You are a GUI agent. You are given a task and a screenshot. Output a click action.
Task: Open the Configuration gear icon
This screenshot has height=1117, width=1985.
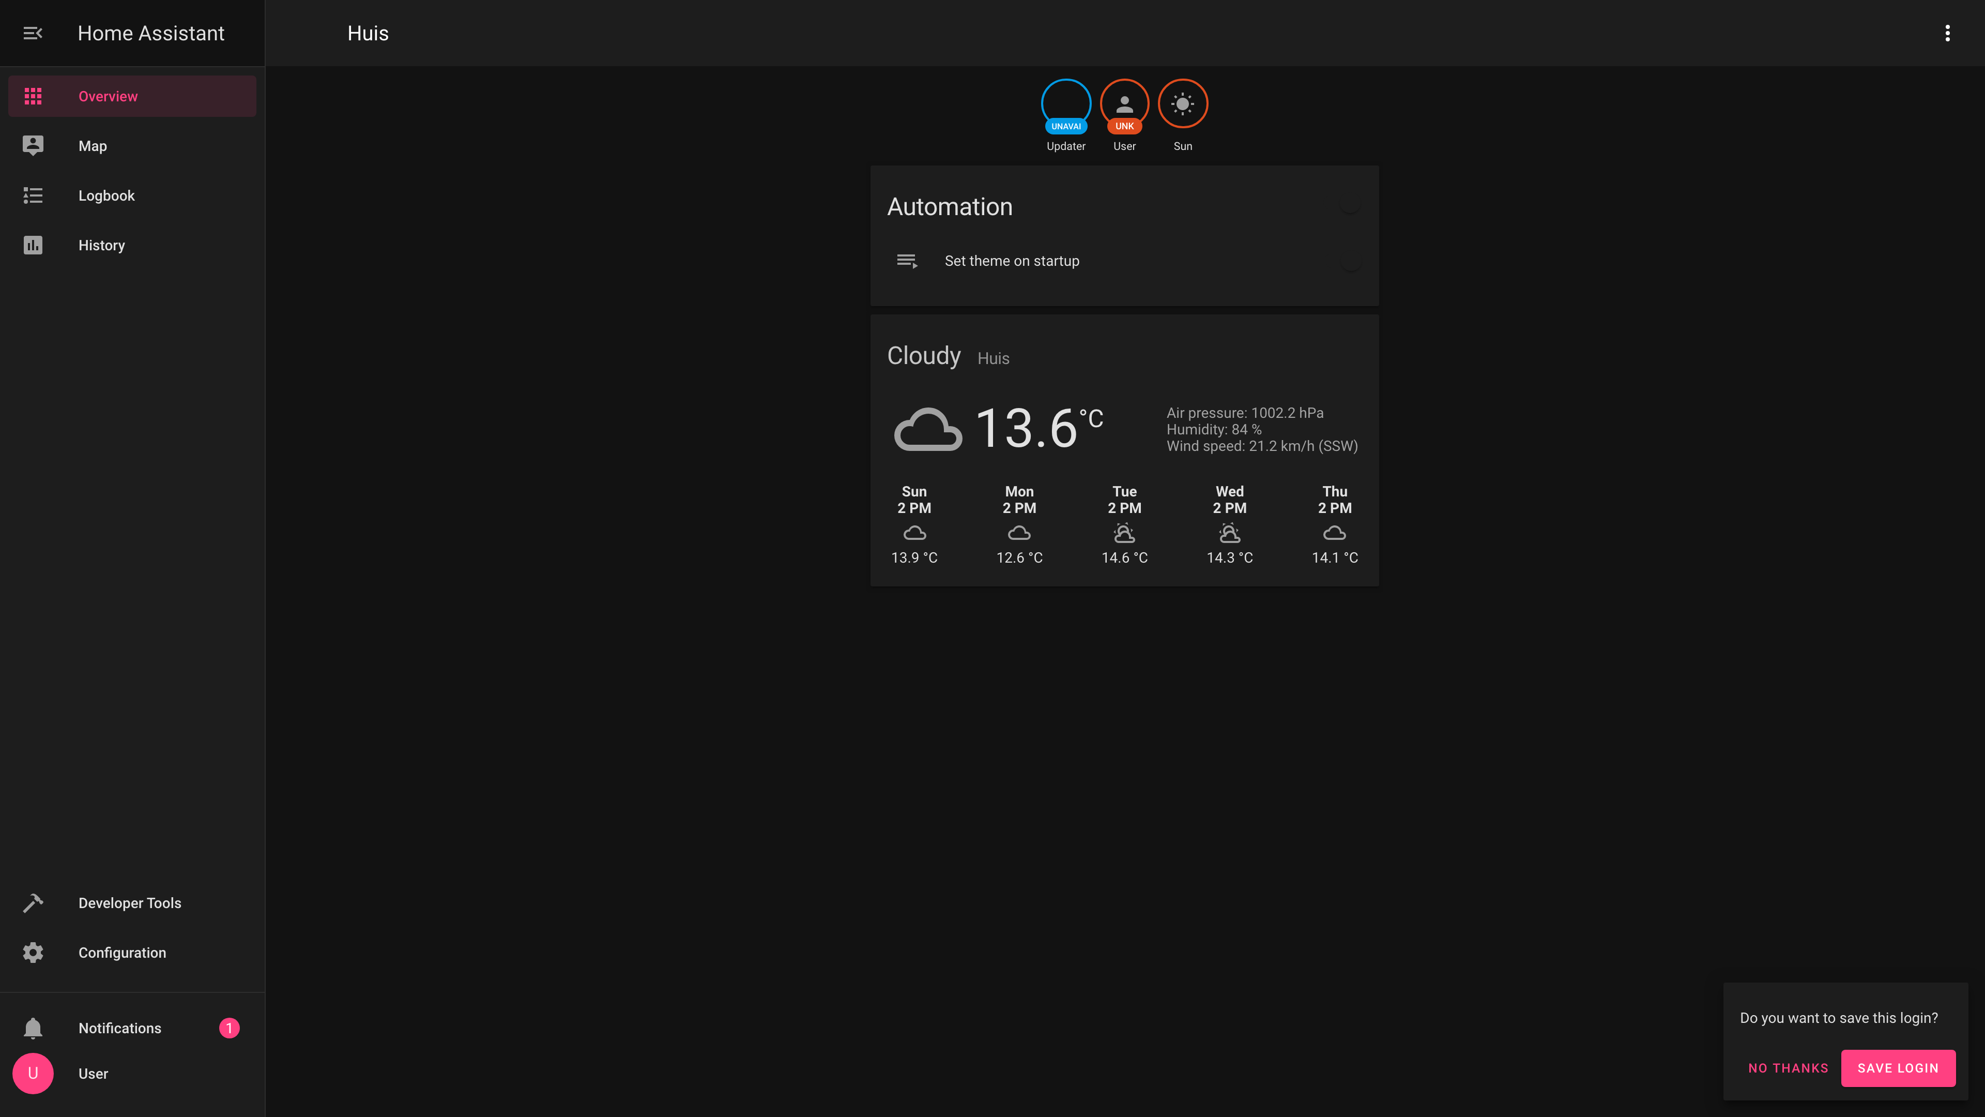33,953
